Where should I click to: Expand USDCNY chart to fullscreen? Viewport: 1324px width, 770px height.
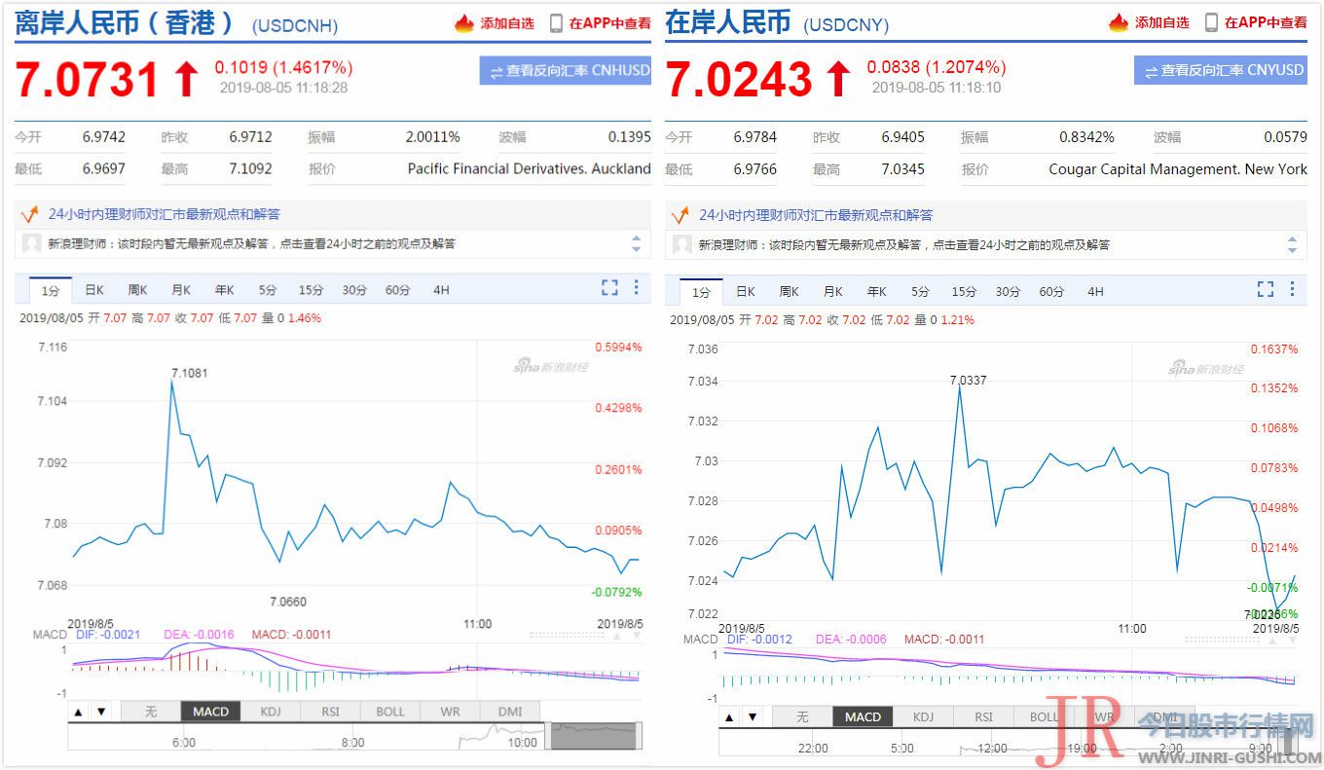pyautogui.click(x=1266, y=289)
